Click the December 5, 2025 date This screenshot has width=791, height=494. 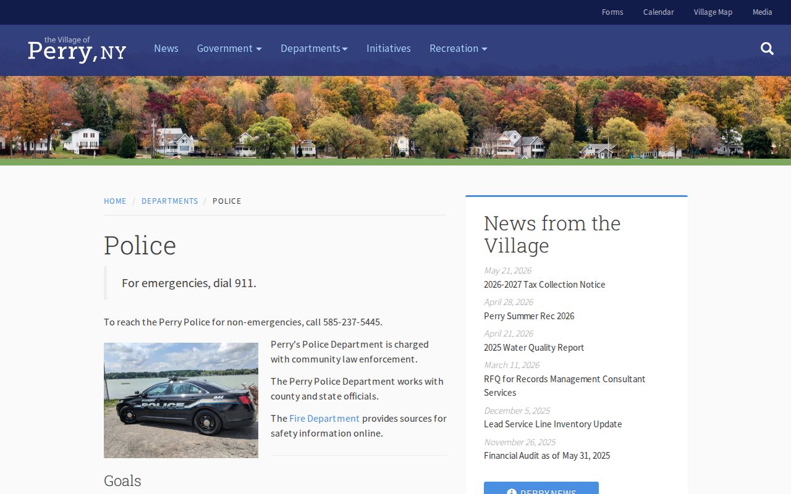coord(517,411)
